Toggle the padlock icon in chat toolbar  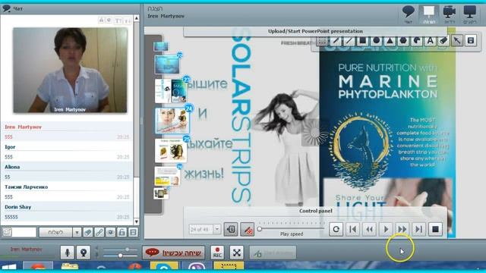pyautogui.click(x=121, y=232)
